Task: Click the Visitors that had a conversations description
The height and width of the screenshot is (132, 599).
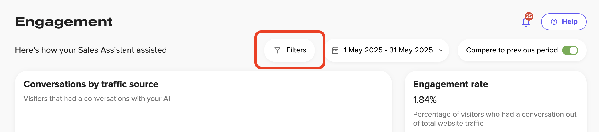Action: [97, 99]
